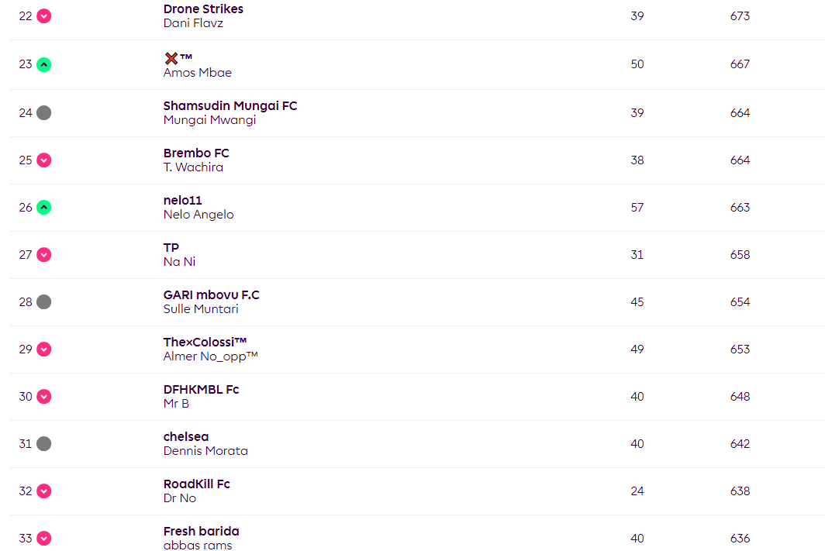Viewport: 825px width, 551px height.
Task: Click the green up-arrow beside nelo11
Action: pos(44,208)
